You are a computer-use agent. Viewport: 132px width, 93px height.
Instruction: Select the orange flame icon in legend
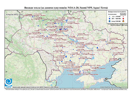click(123, 21)
